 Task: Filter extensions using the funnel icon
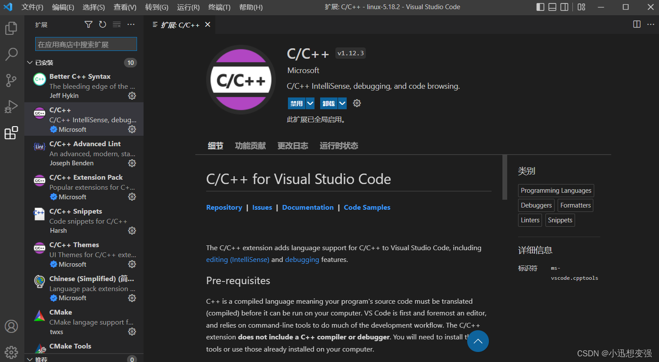pos(88,24)
